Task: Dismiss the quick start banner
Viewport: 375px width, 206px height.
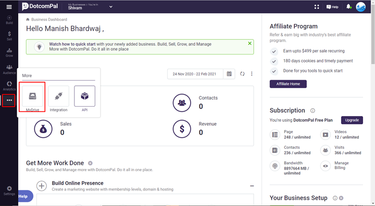Action: [x=249, y=43]
